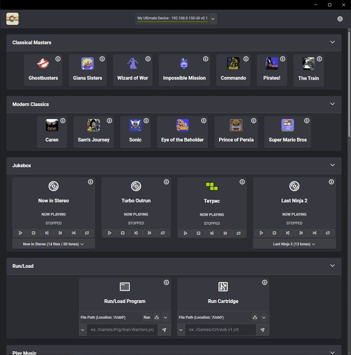Play Turbo Outrun music
This screenshot has height=355, width=351.
[x=109, y=233]
